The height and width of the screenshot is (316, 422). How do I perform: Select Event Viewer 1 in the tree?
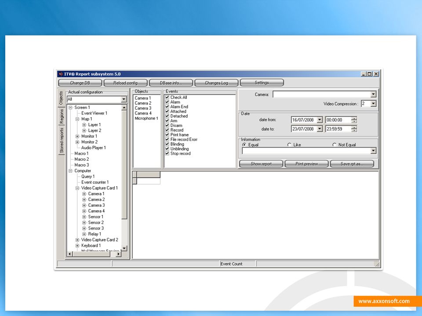(x=94, y=113)
